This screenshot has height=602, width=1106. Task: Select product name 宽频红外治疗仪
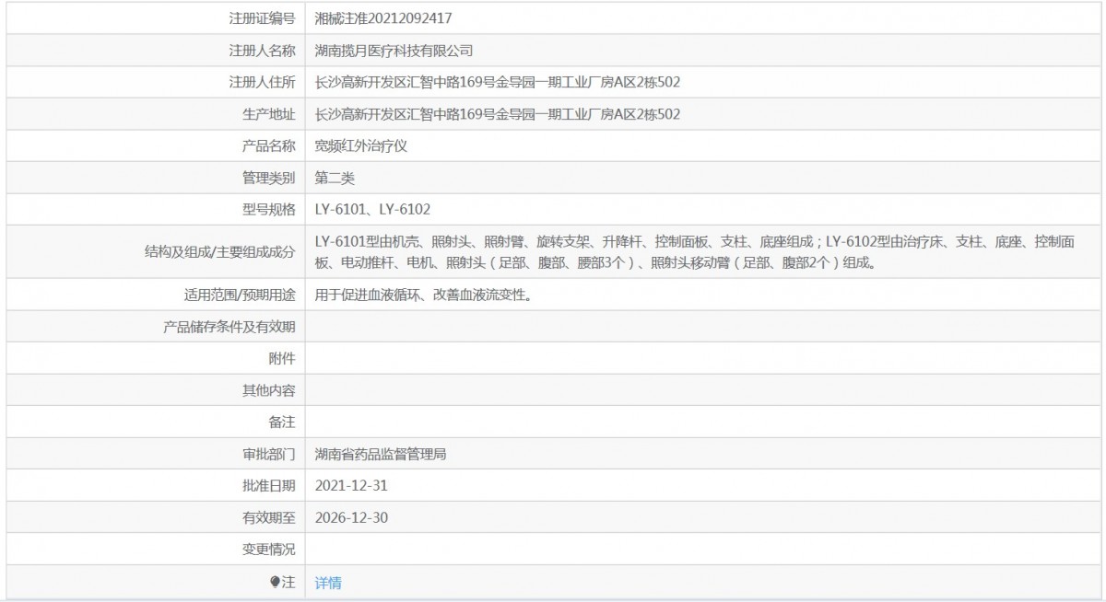[360, 145]
